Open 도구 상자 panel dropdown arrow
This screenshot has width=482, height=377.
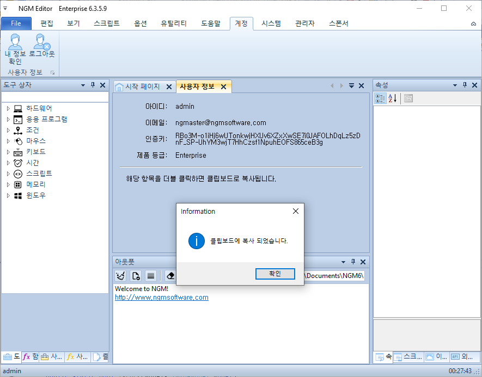tap(83, 85)
